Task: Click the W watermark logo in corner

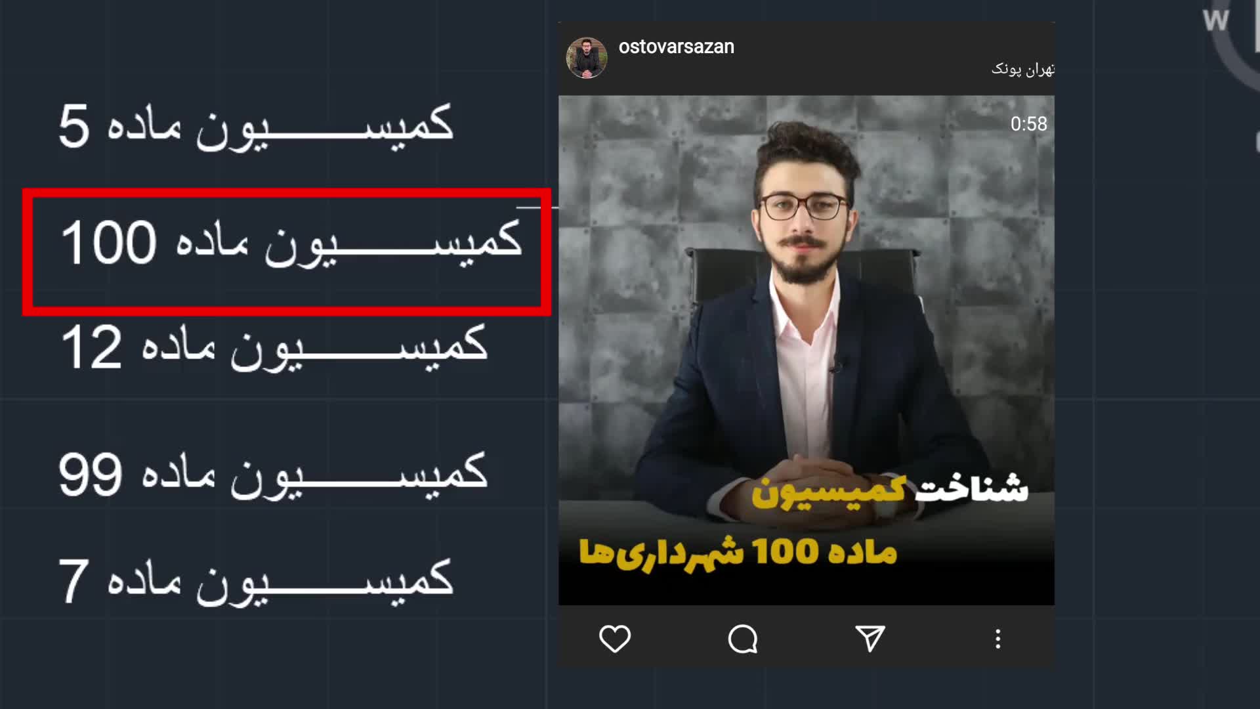Action: [1215, 20]
